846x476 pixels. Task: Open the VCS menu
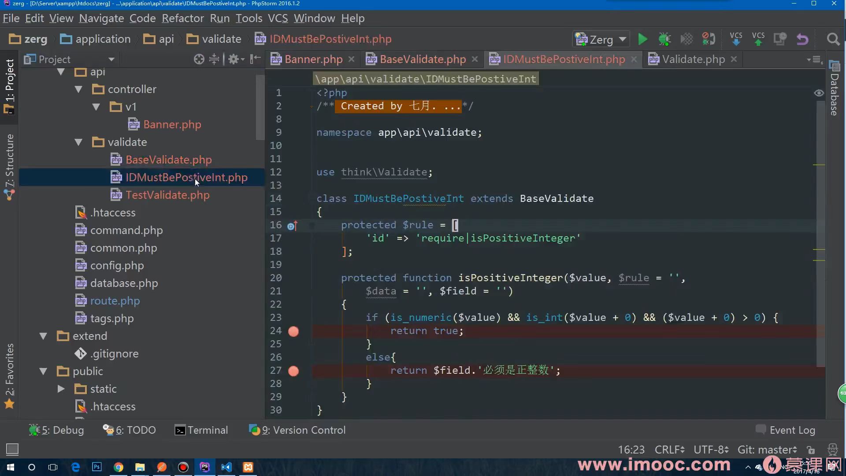(278, 19)
